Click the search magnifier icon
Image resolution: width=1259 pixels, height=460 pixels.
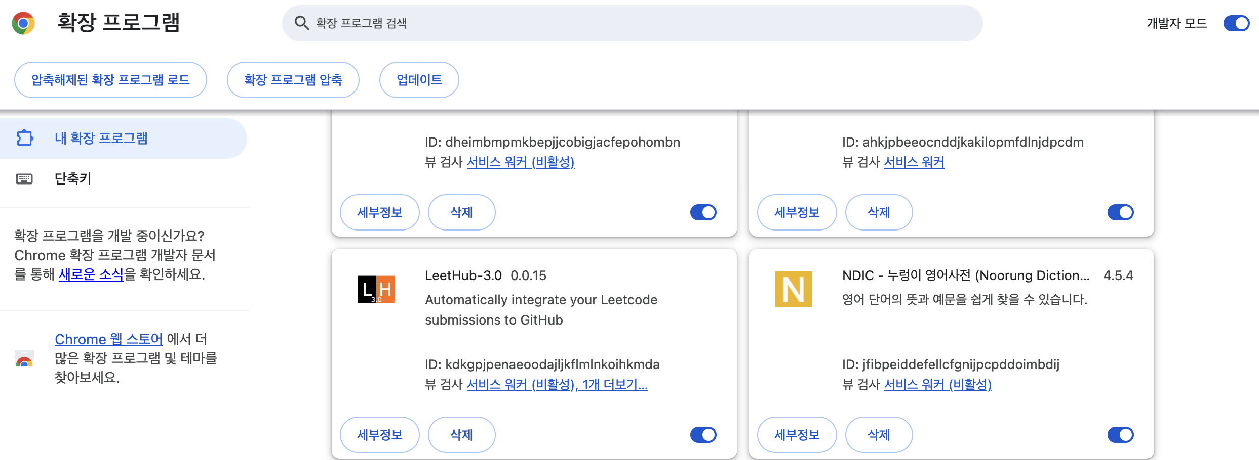pyautogui.click(x=302, y=23)
